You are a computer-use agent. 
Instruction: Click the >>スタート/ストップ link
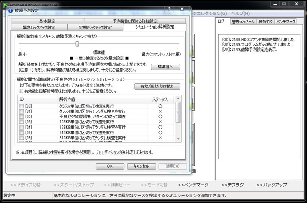click(74, 185)
